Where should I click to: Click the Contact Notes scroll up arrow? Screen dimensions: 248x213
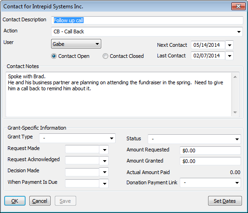click(x=235, y=77)
